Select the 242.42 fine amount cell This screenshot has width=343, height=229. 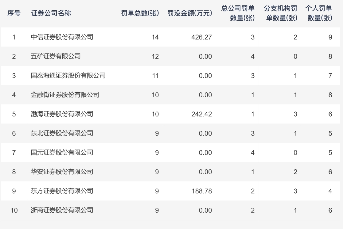201,114
